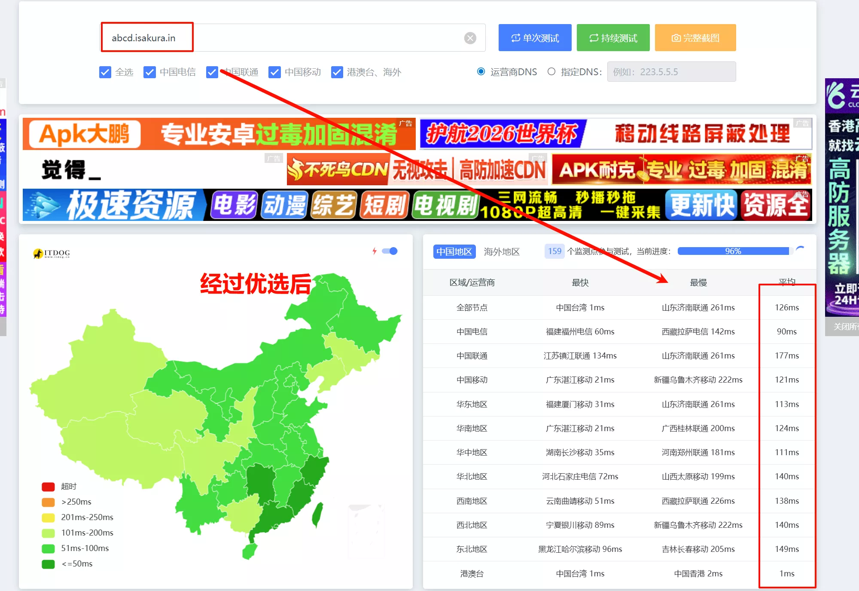Click the 东北地区 row label

coord(472,549)
